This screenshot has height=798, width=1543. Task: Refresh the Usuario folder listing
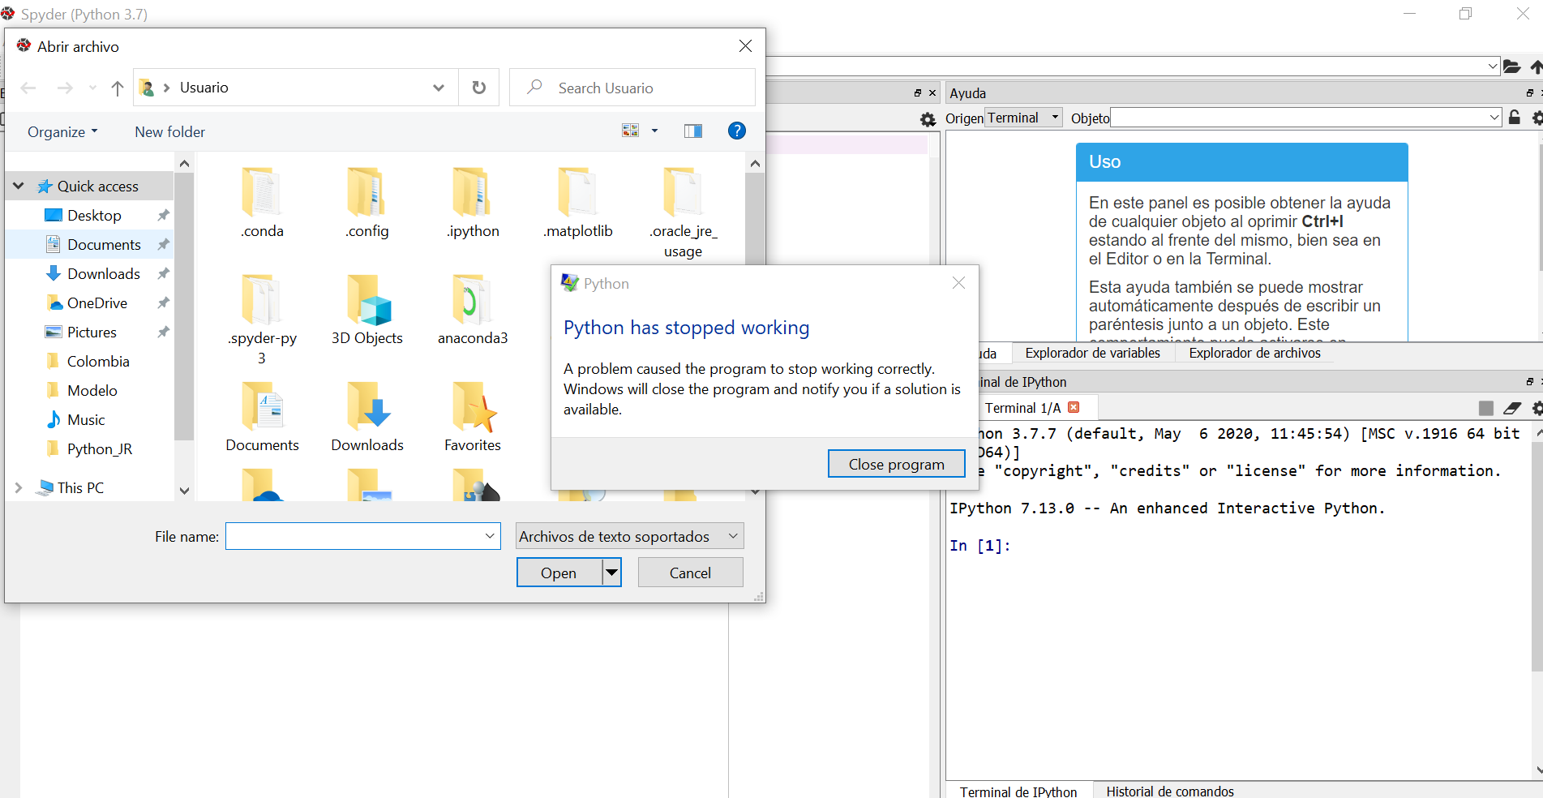point(478,88)
